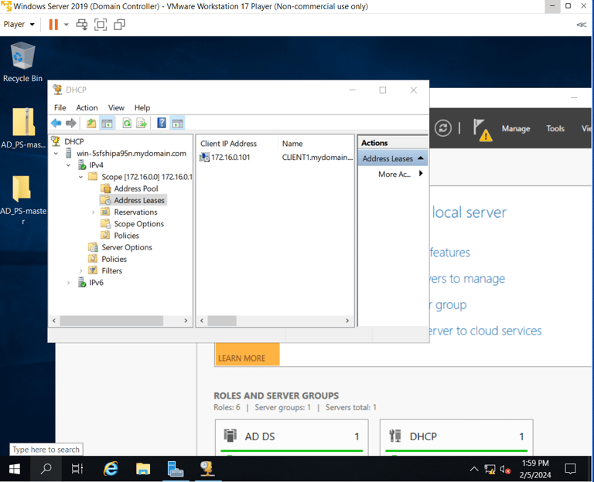Expand the Filters tree node

point(80,271)
